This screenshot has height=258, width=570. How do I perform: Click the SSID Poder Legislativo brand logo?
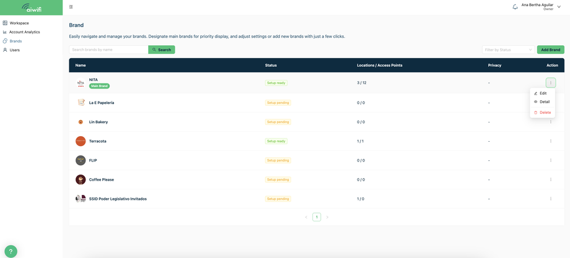click(x=81, y=199)
